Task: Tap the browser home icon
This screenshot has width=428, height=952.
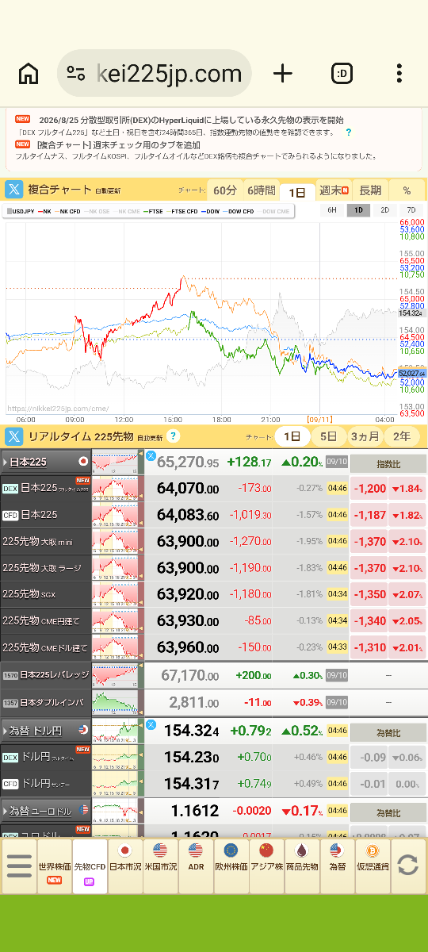Action: coord(29,74)
